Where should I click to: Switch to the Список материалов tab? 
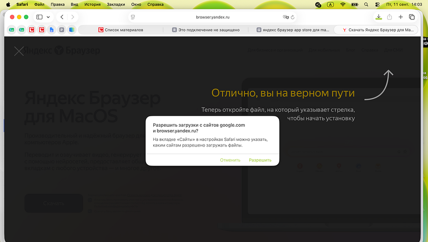[x=121, y=30]
